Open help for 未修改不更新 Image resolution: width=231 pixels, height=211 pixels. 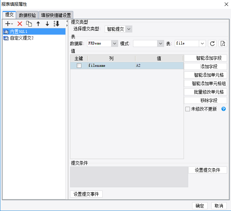click(x=224, y=109)
